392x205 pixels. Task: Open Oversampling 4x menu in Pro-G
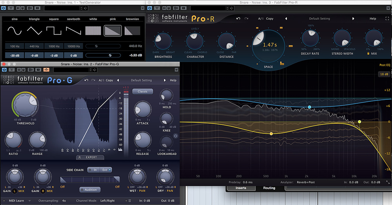pos(64,201)
